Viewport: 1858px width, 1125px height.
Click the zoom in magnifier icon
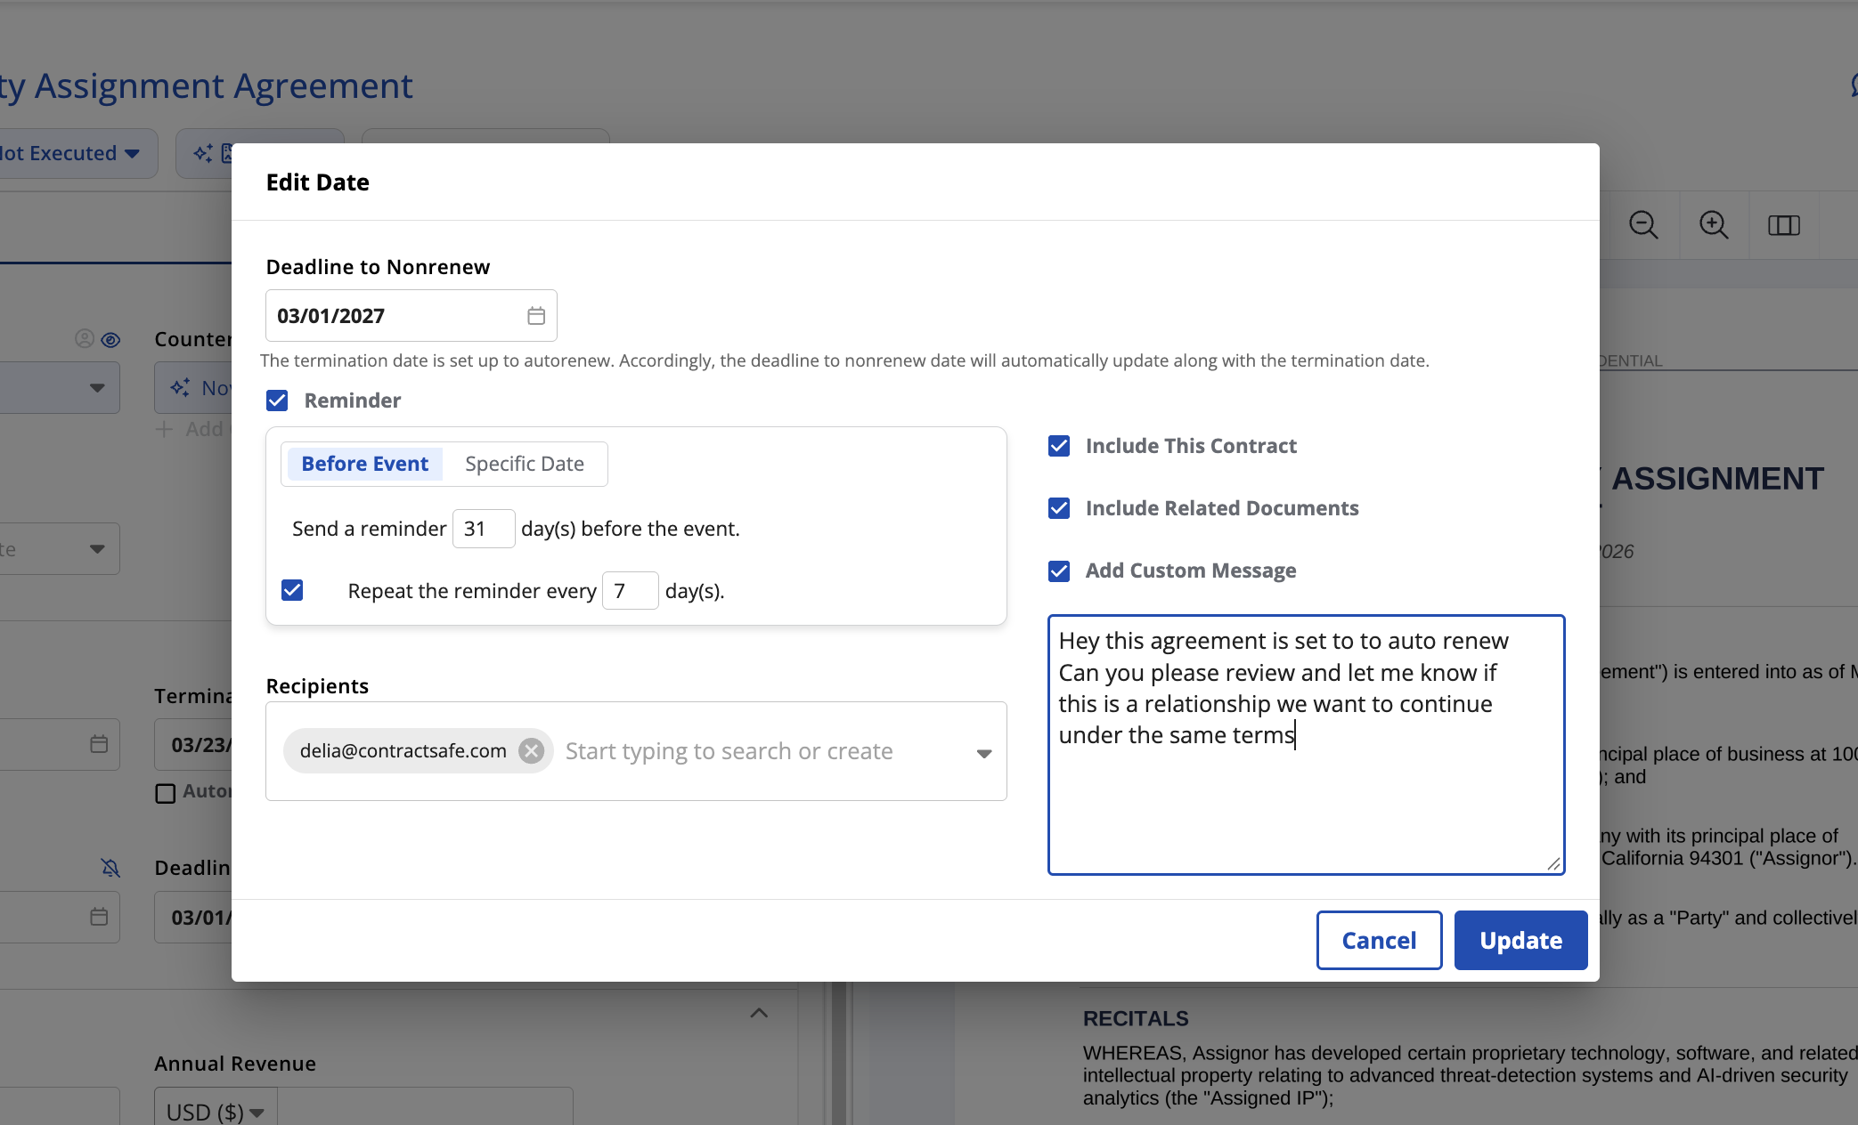coord(1713,225)
